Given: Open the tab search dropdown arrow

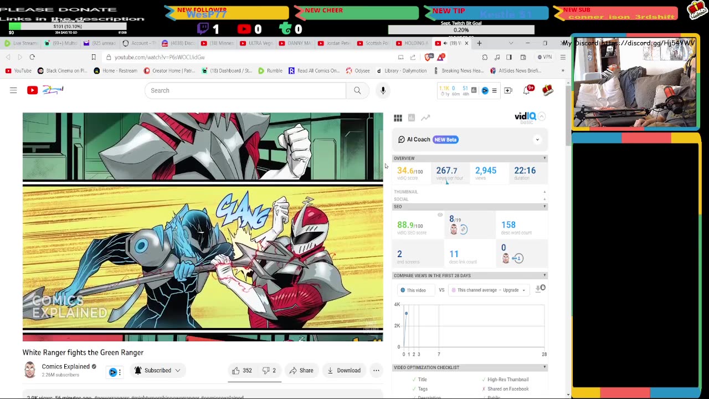Looking at the screenshot, I should click(511, 43).
